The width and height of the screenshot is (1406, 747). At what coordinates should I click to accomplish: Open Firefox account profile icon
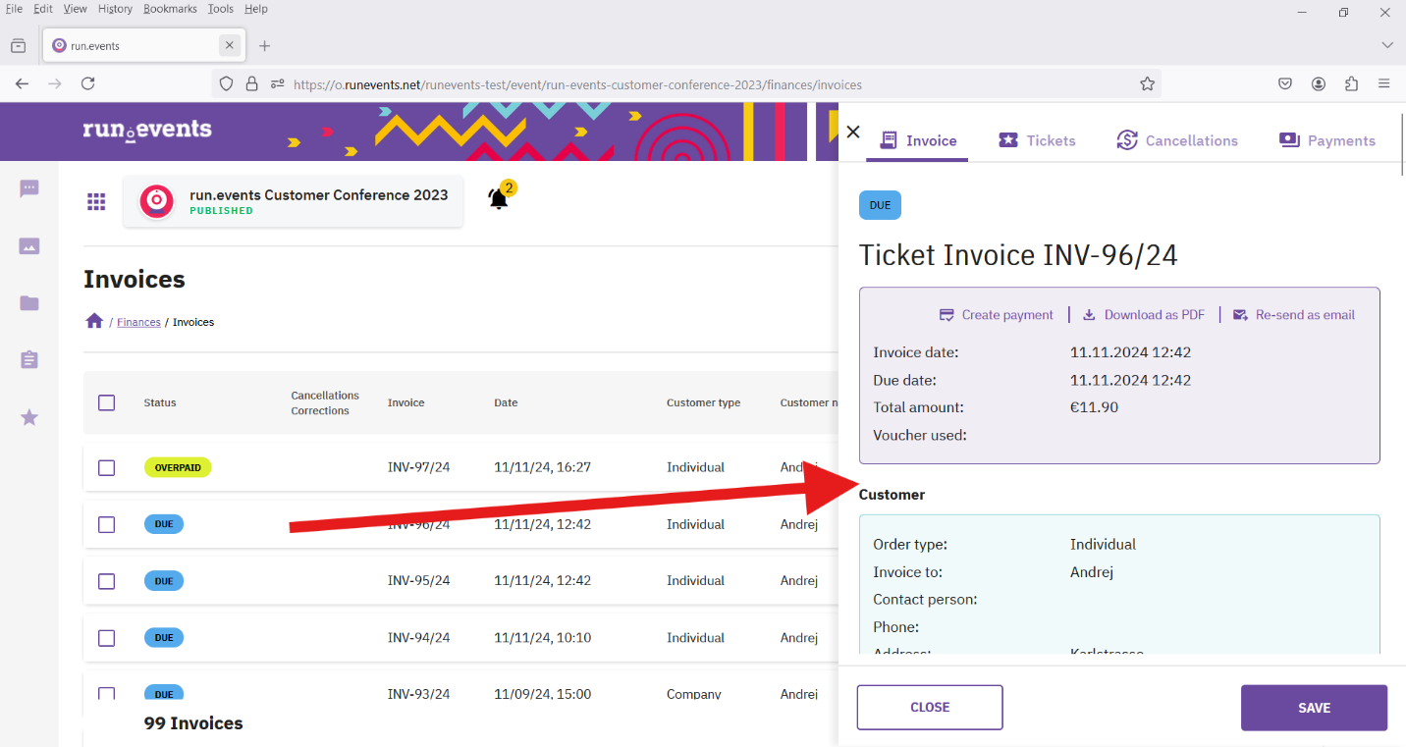pos(1319,84)
